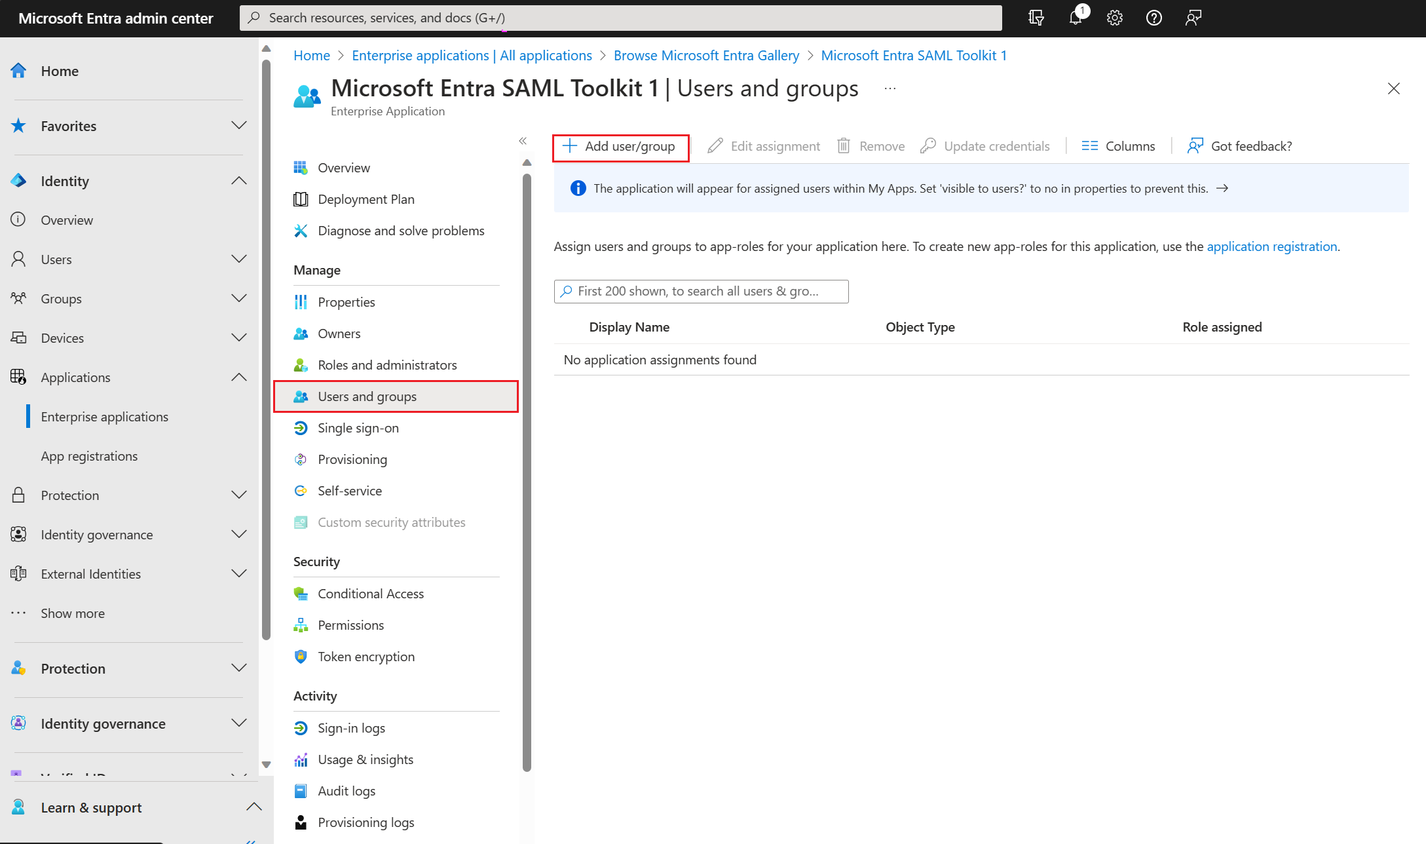Open Single sign-on settings
1426x844 pixels.
[358, 427]
